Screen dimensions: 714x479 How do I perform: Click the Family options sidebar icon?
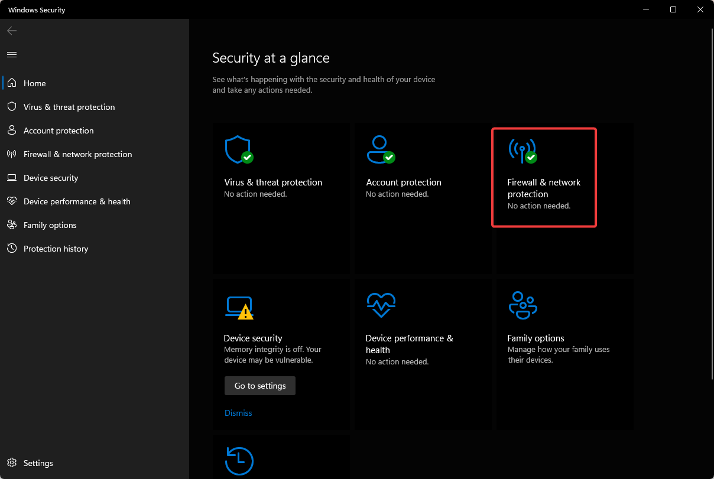12,224
